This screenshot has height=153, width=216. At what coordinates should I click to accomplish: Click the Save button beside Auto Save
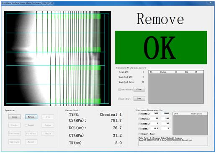139,99
